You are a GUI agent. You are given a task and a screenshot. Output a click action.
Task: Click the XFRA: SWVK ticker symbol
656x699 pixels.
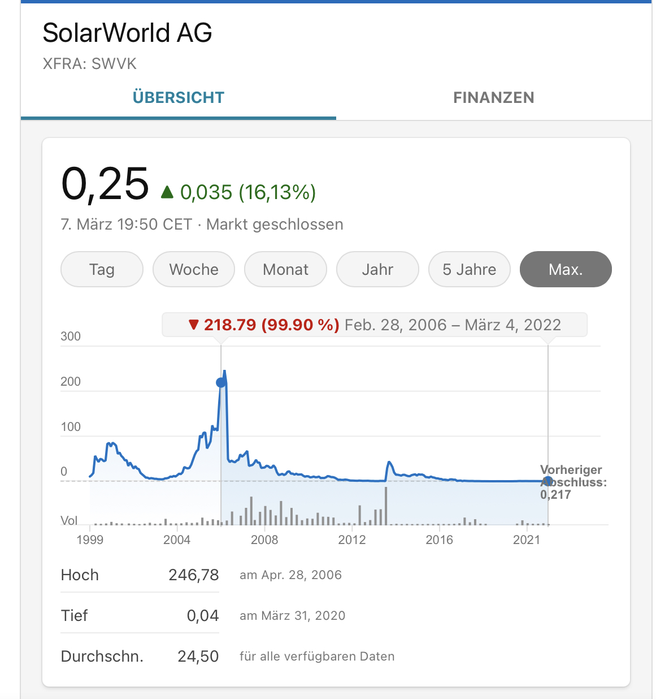click(x=90, y=64)
